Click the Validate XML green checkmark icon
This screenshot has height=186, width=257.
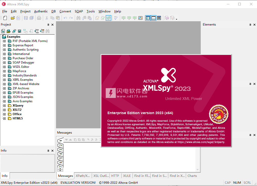[103, 18]
